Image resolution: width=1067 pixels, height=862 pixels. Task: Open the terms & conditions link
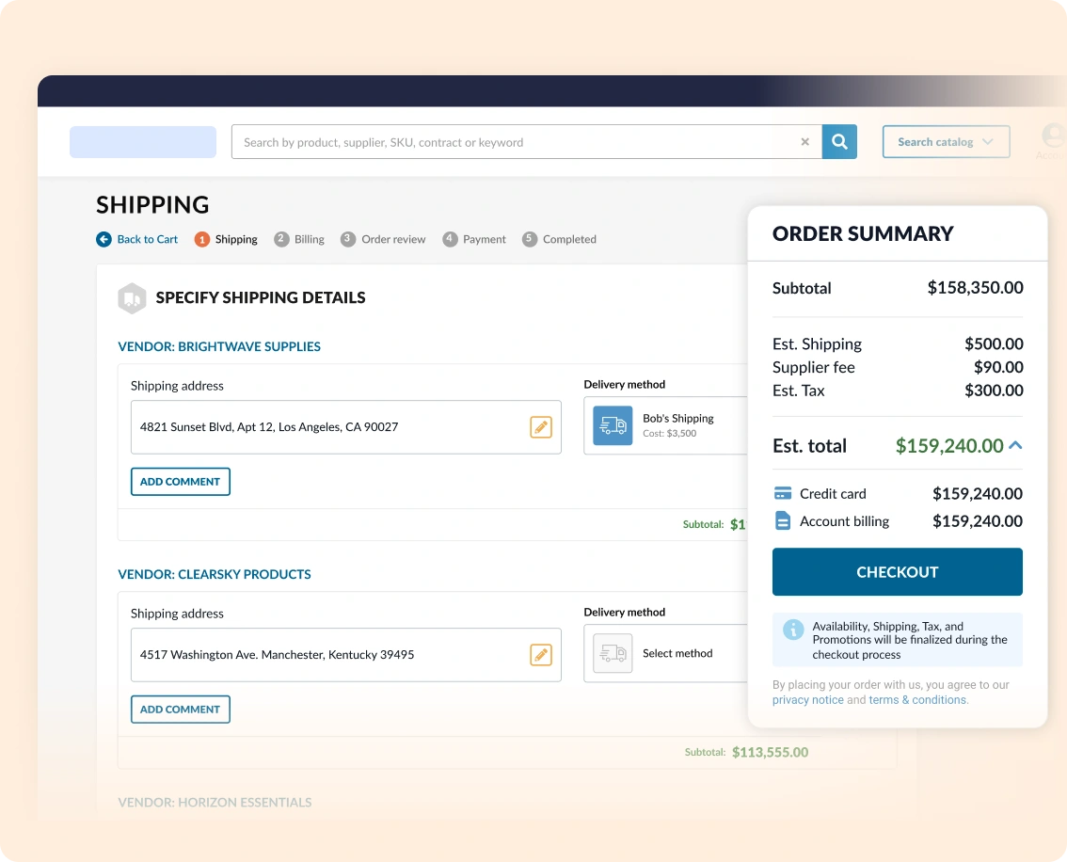[917, 699]
